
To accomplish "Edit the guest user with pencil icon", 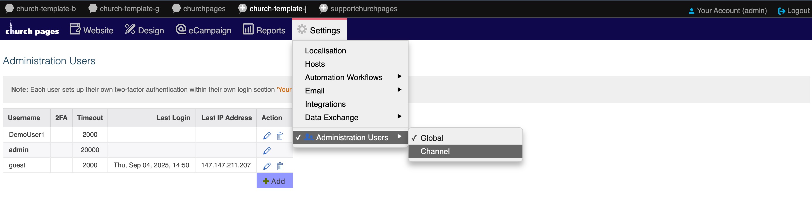I will coord(267,166).
